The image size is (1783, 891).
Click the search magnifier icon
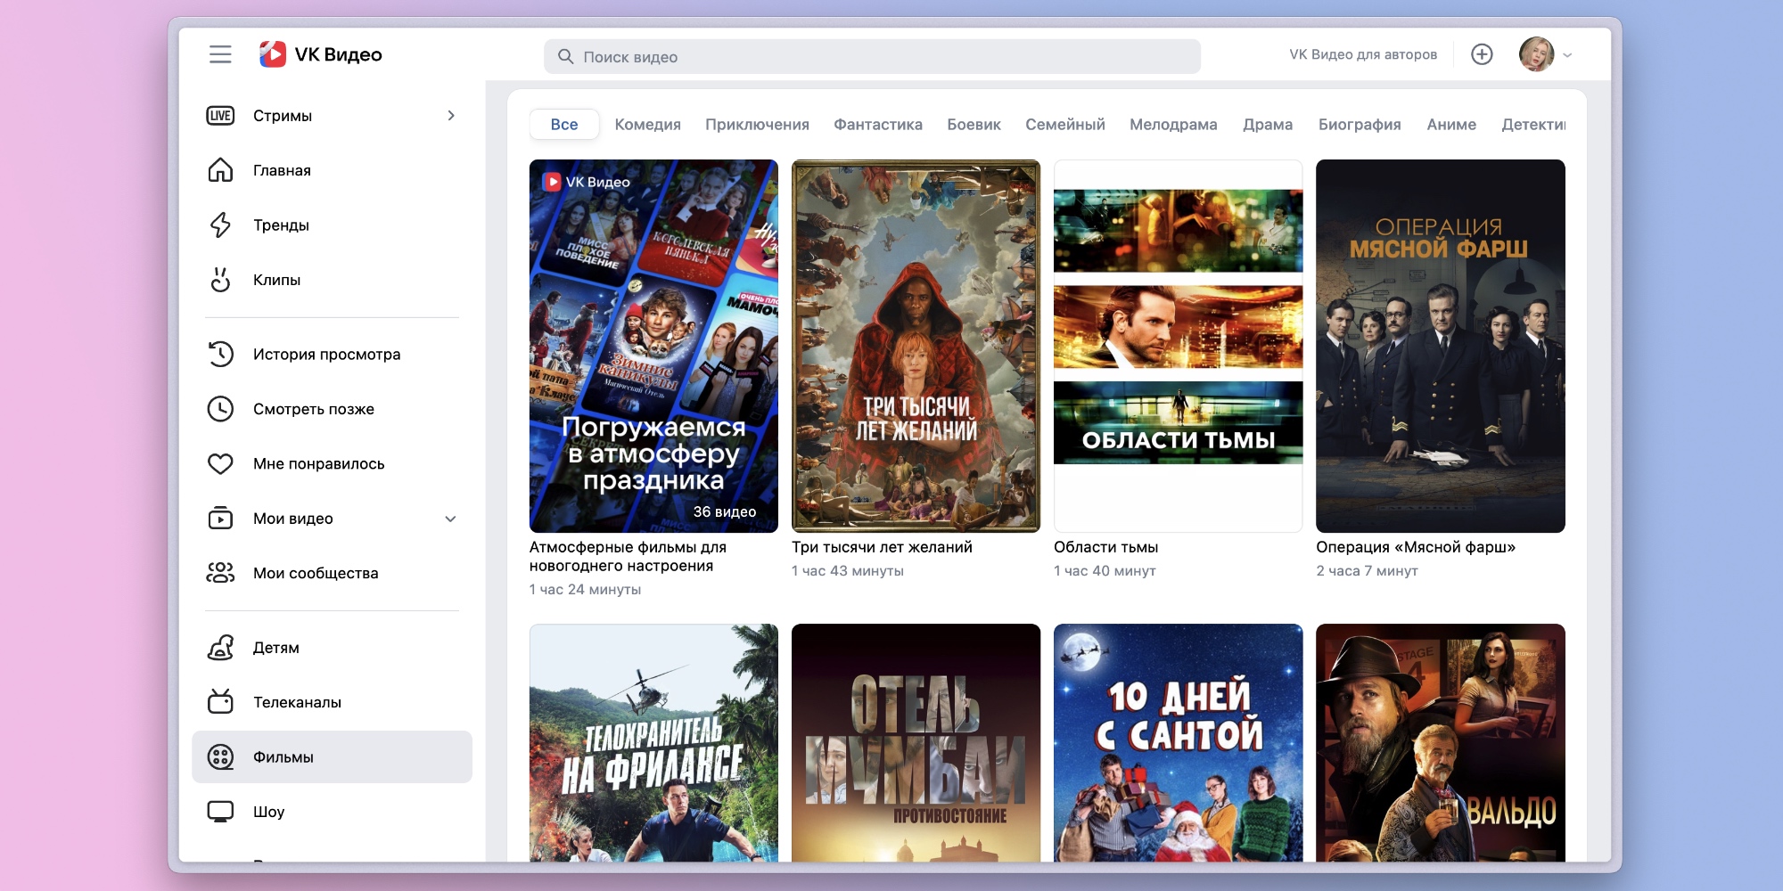[x=565, y=57]
